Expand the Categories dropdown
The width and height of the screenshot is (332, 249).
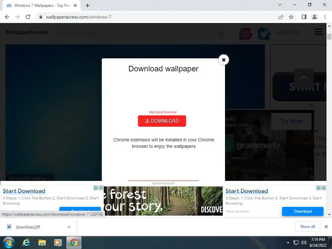pos(290,32)
